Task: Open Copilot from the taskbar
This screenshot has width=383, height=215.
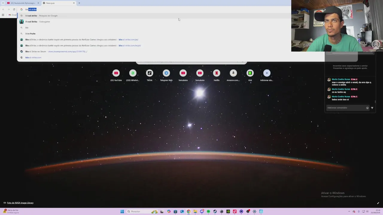Action: coord(169,211)
